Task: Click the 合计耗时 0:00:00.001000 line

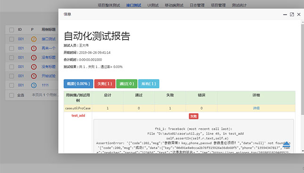Action: pyautogui.click(x=83, y=60)
